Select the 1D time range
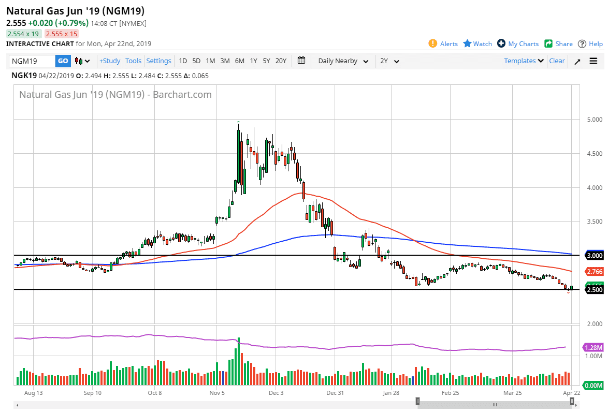 click(x=183, y=61)
